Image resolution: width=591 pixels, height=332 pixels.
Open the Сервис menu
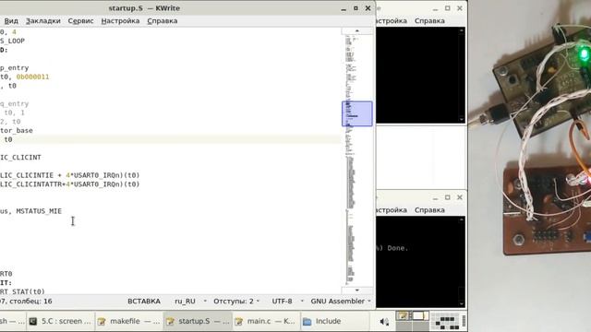tap(80, 20)
